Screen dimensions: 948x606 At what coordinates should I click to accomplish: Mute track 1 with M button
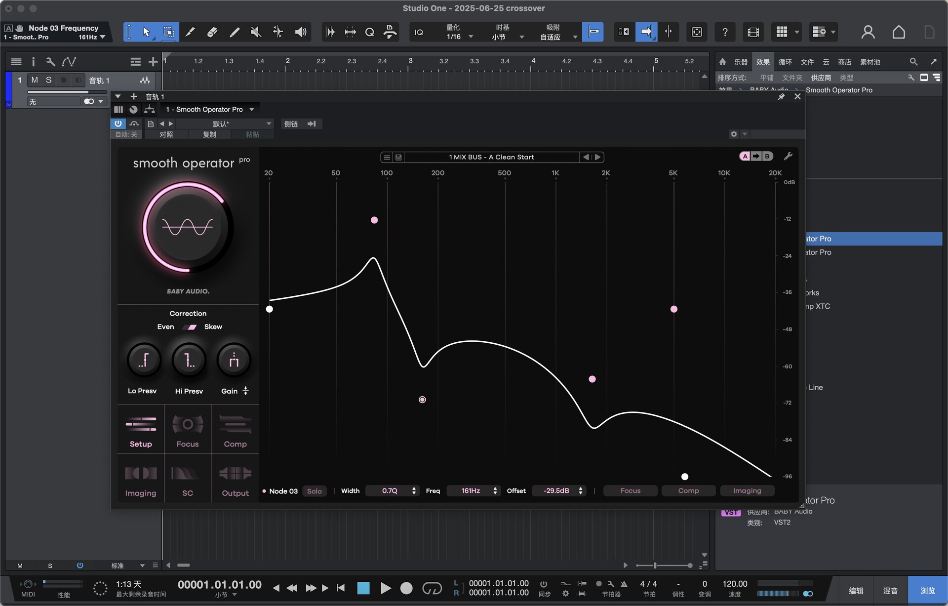tap(35, 80)
